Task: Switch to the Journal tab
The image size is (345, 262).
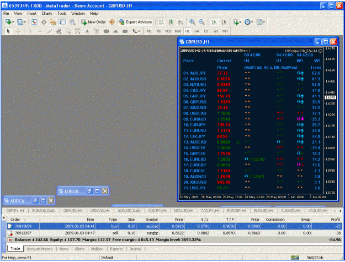Action: point(135,249)
